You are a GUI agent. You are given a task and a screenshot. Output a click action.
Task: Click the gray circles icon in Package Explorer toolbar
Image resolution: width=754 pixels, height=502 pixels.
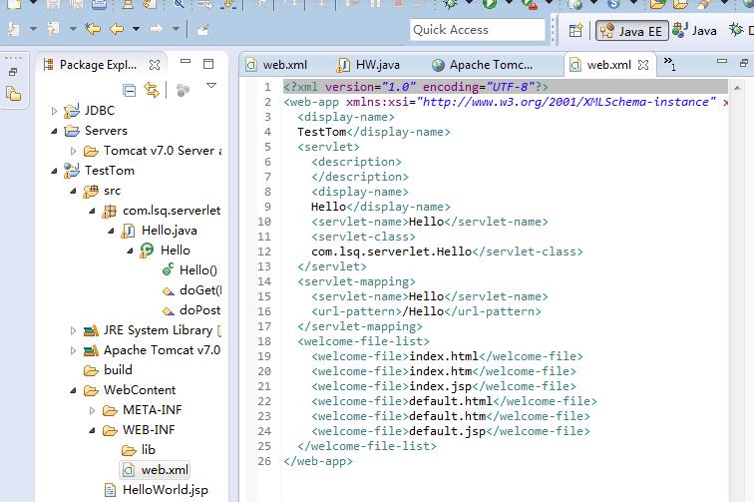[x=183, y=90]
